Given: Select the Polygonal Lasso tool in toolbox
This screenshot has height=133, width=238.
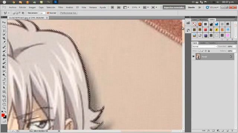Looking at the screenshot, I should 4,30.
